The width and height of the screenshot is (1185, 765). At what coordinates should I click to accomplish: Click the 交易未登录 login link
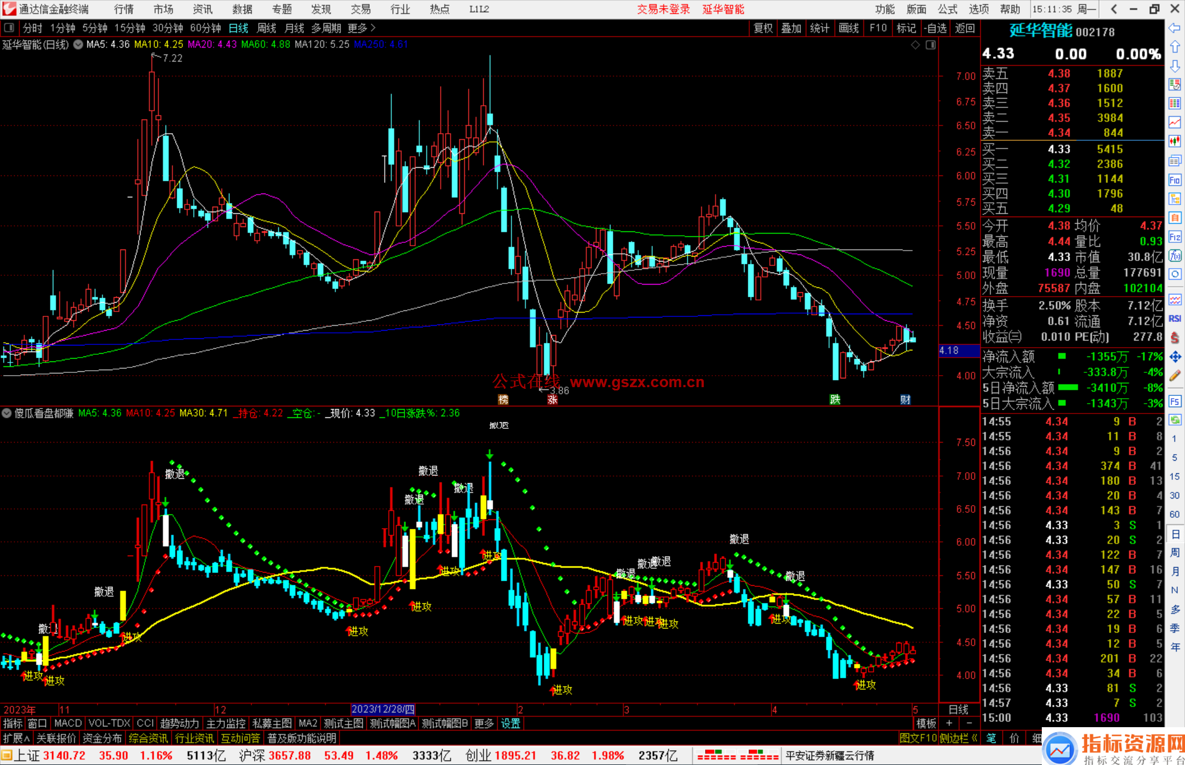(x=663, y=9)
